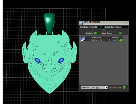Click the Save Report button

pos(110,33)
